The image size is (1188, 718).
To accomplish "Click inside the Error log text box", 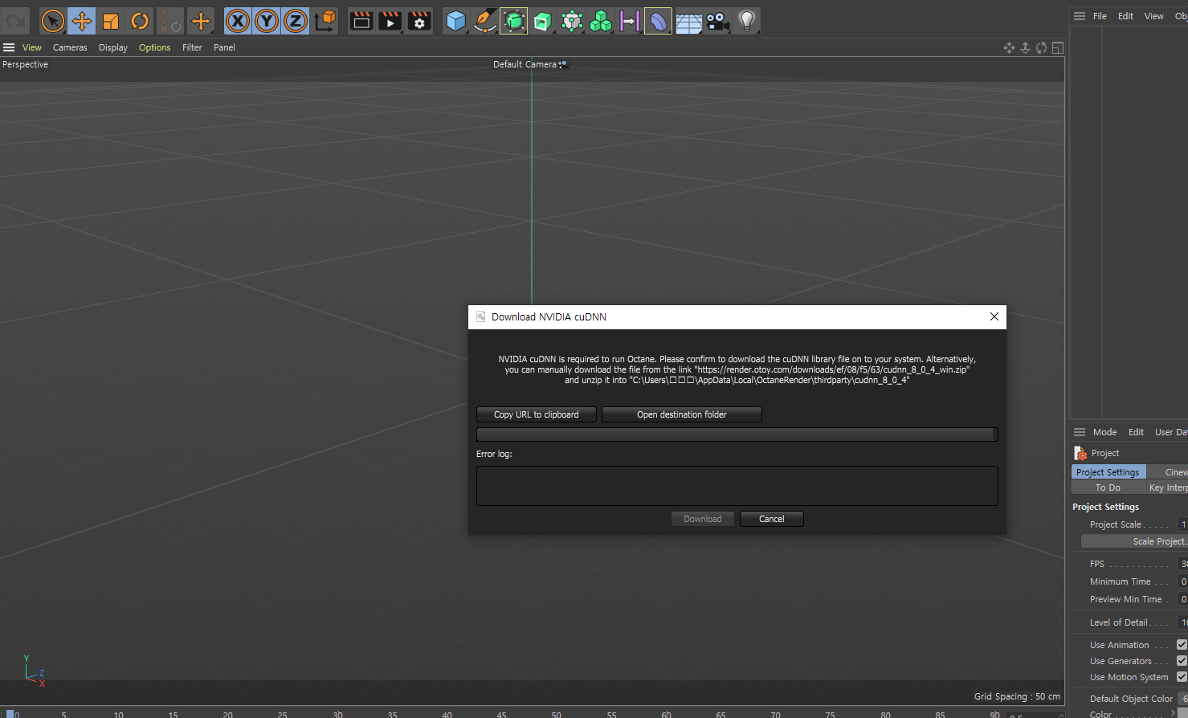I will (x=737, y=486).
